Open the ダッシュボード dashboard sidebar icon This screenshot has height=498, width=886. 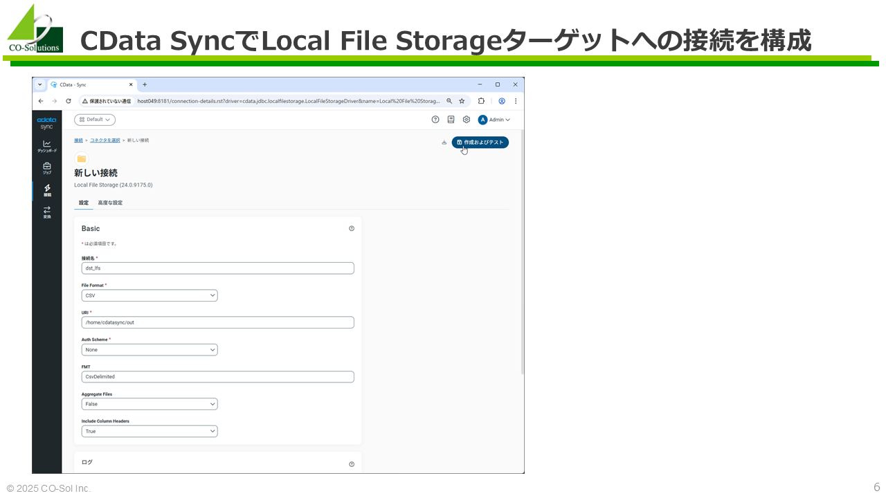47,146
